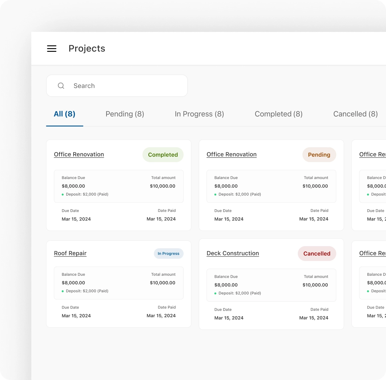Show the Cancelled (8) tab

coord(355,114)
